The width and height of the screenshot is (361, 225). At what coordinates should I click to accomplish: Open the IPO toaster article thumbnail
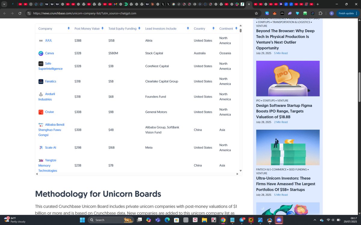pos(288,79)
